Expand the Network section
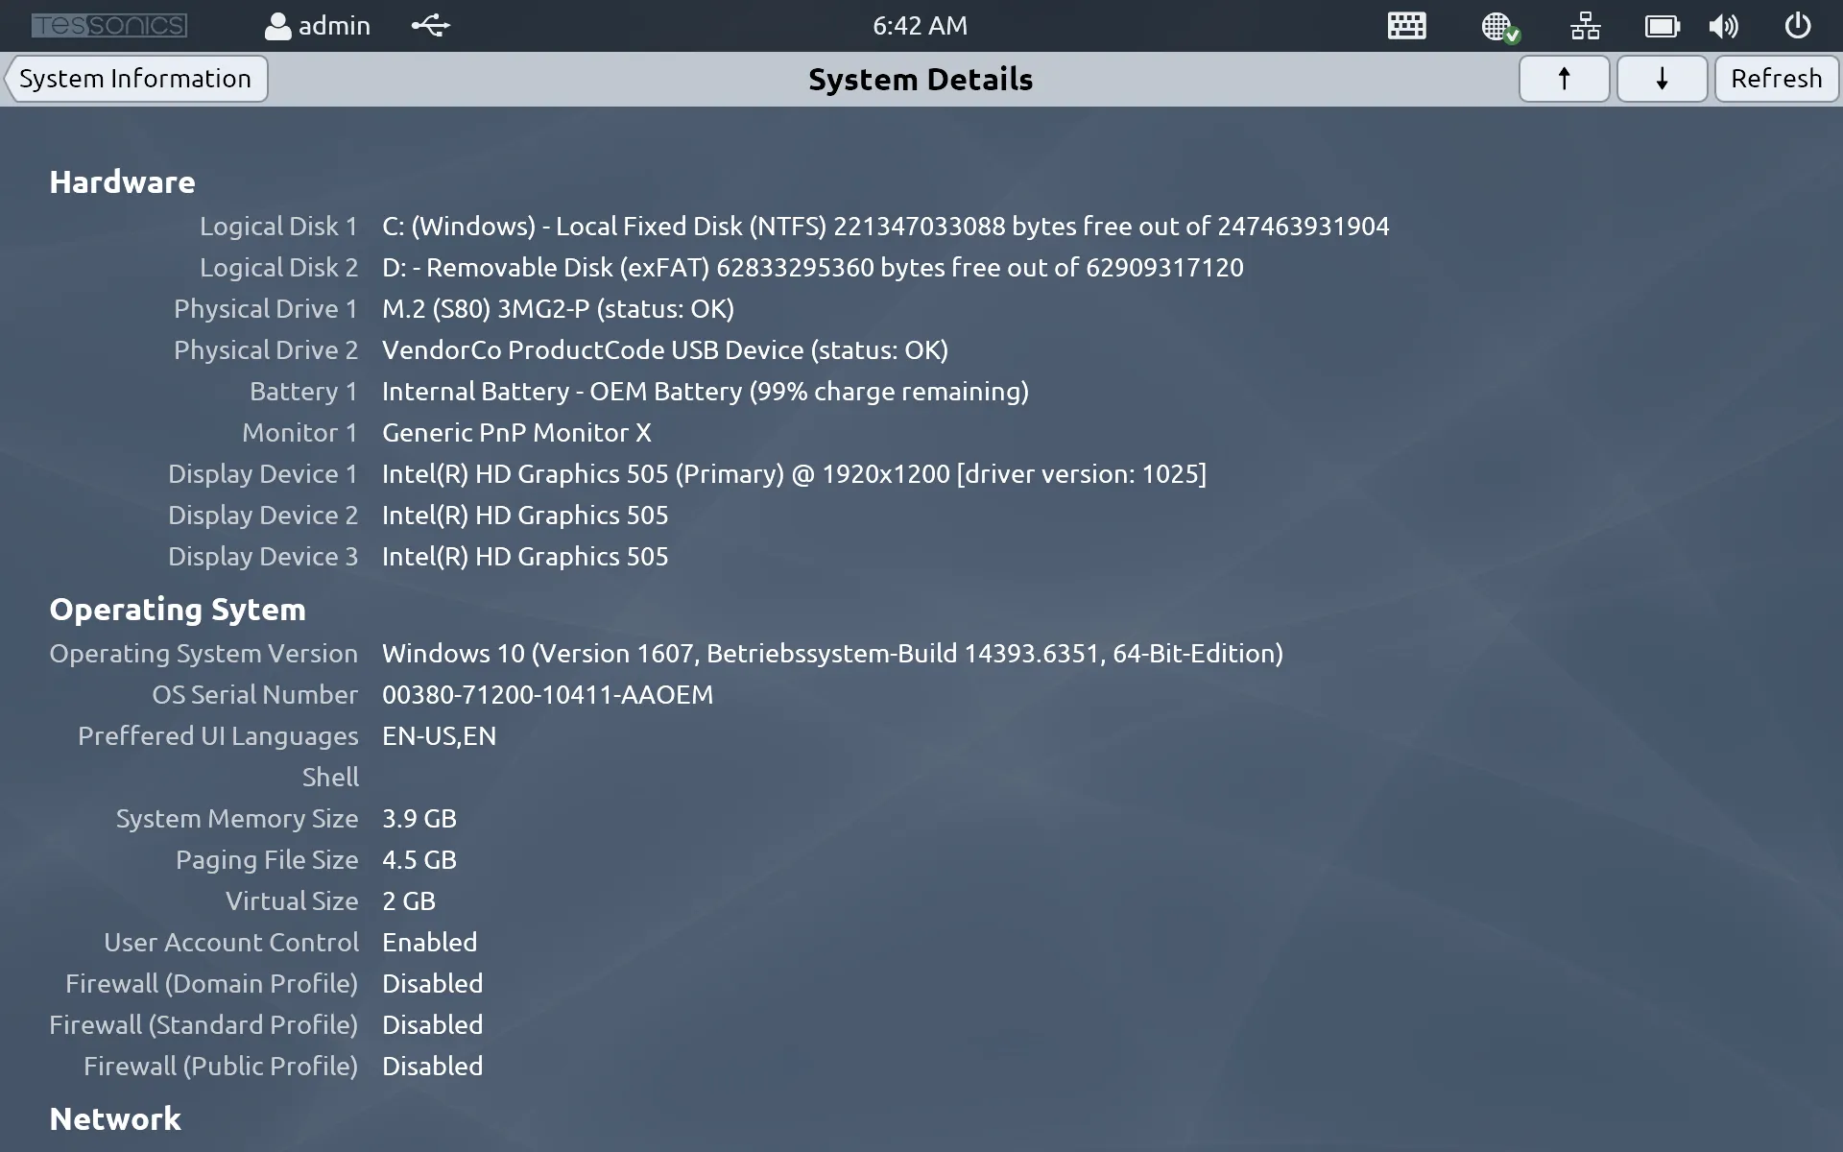Image resolution: width=1843 pixels, height=1152 pixels. coord(114,1118)
